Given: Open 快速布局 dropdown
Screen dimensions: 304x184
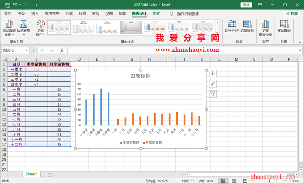Looking at the screenshot, I should click(x=23, y=28).
